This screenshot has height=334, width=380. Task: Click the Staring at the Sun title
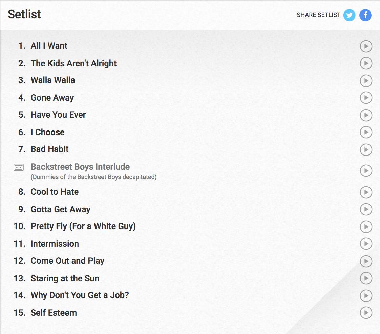[65, 278]
